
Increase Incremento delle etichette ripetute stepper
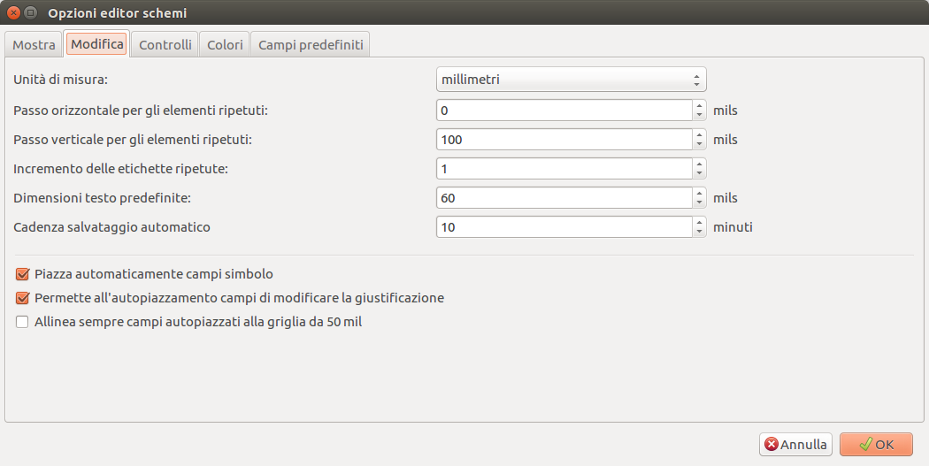pyautogui.click(x=700, y=164)
